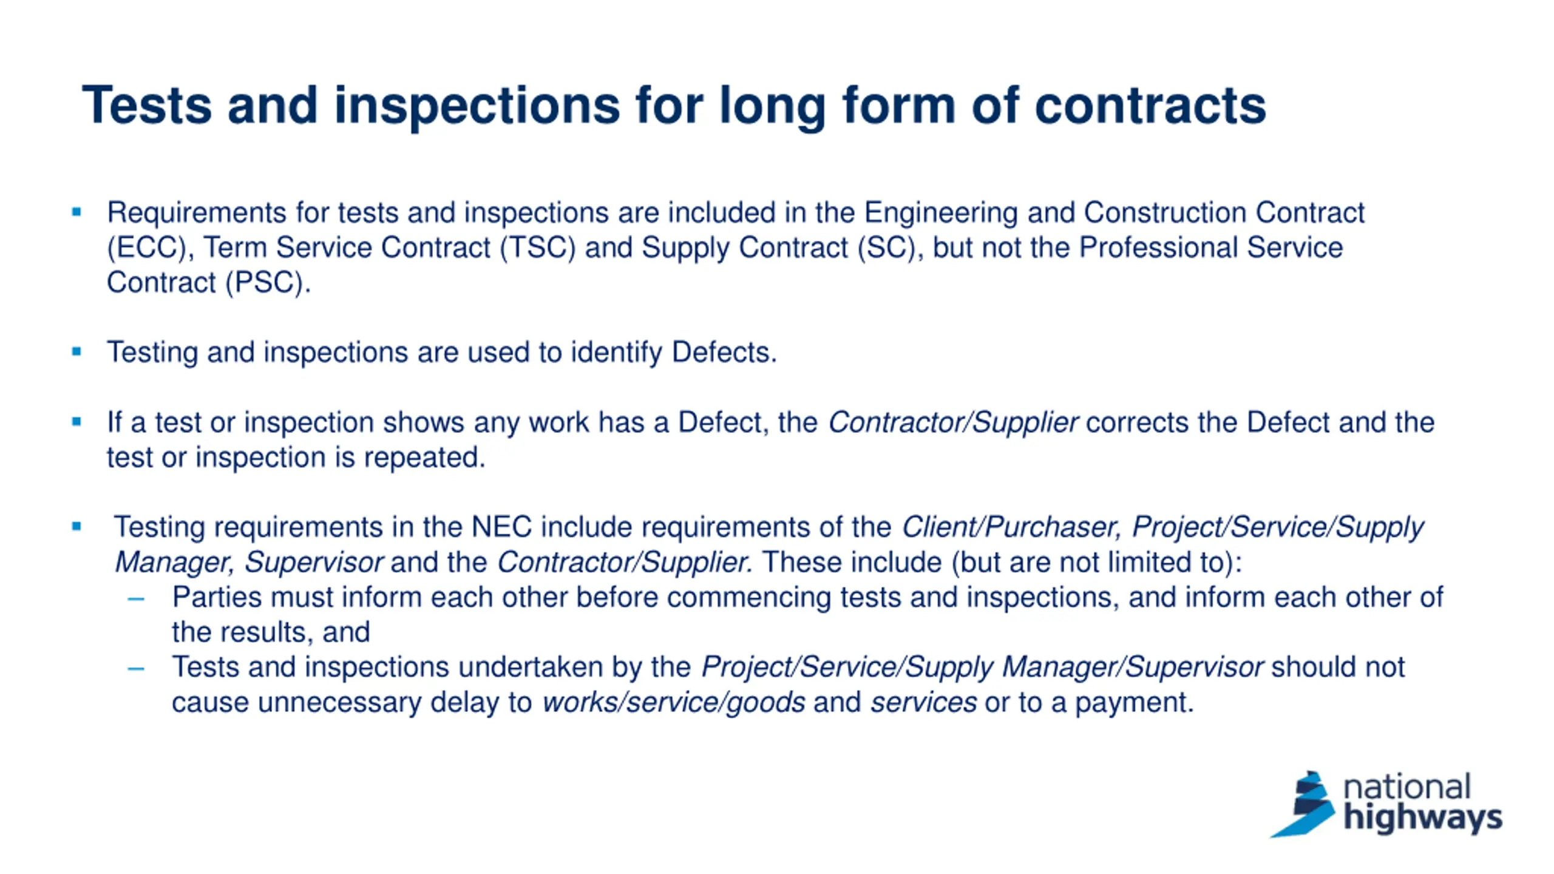Click the italic 'Client/Purchaser,' text

pos(1011,527)
